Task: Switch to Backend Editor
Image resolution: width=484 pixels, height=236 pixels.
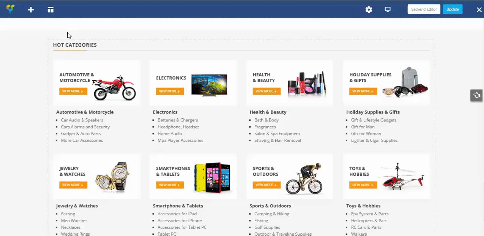Action: point(424,9)
